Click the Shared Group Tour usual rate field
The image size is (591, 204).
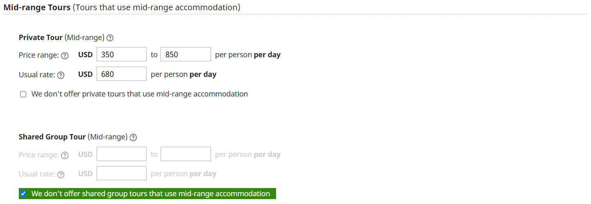[x=121, y=173]
